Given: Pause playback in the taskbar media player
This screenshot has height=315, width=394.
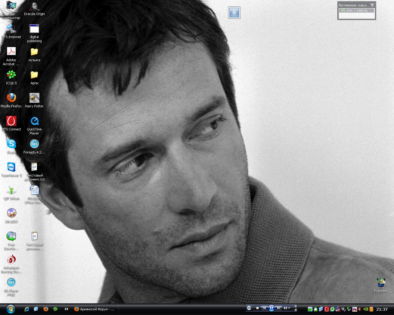Looking at the screenshot, I should 271,308.
